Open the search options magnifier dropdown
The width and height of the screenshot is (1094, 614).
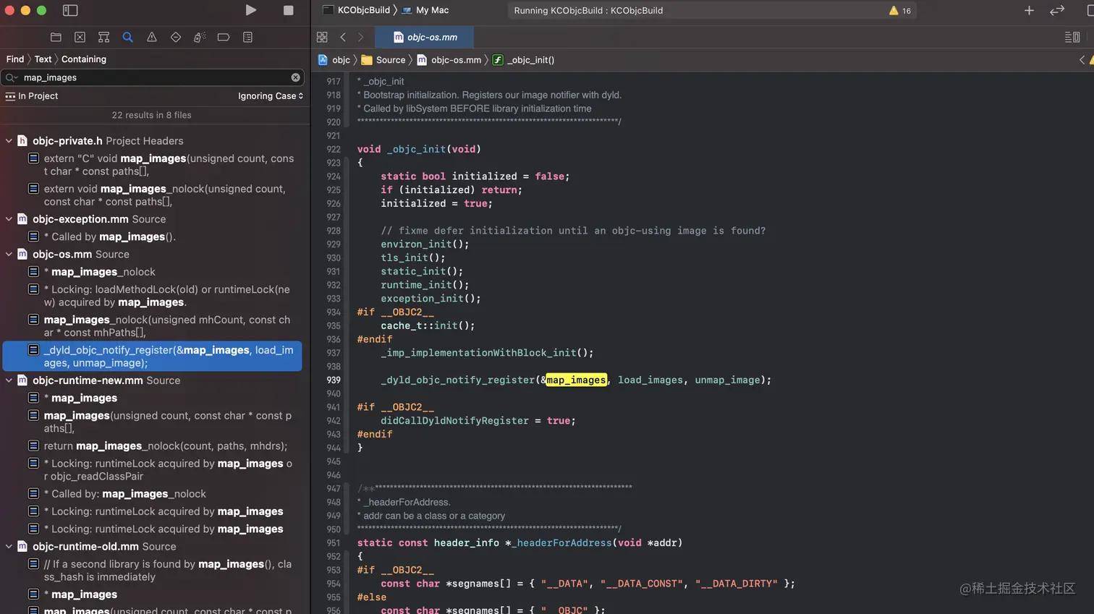(x=12, y=77)
